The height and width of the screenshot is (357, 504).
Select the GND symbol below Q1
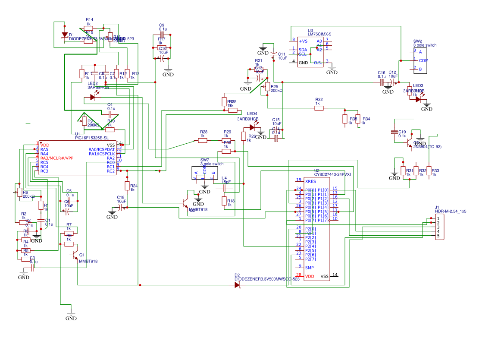71,316
